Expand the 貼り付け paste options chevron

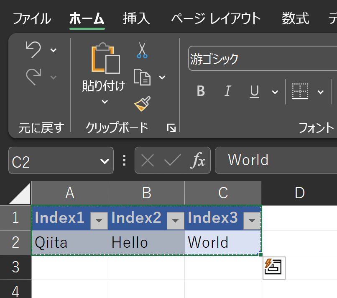(x=105, y=101)
